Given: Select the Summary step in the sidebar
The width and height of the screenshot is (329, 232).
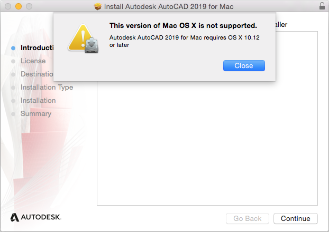Looking at the screenshot, I should tap(36, 113).
